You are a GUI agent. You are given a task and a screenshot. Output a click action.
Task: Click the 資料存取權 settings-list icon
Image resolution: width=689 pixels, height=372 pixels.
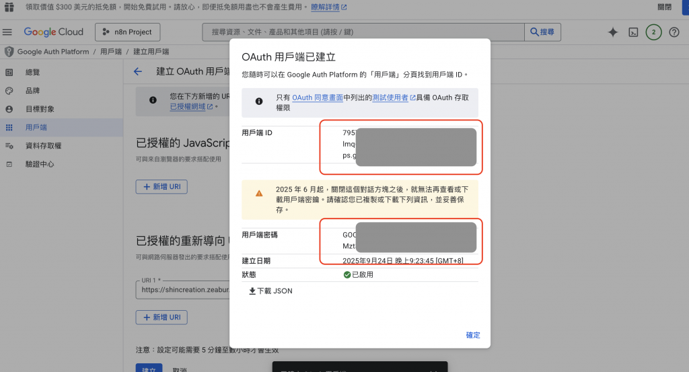pos(9,146)
